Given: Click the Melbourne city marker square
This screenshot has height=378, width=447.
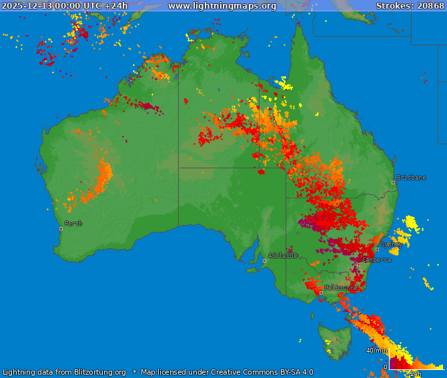Looking at the screenshot, I should click(321, 293).
